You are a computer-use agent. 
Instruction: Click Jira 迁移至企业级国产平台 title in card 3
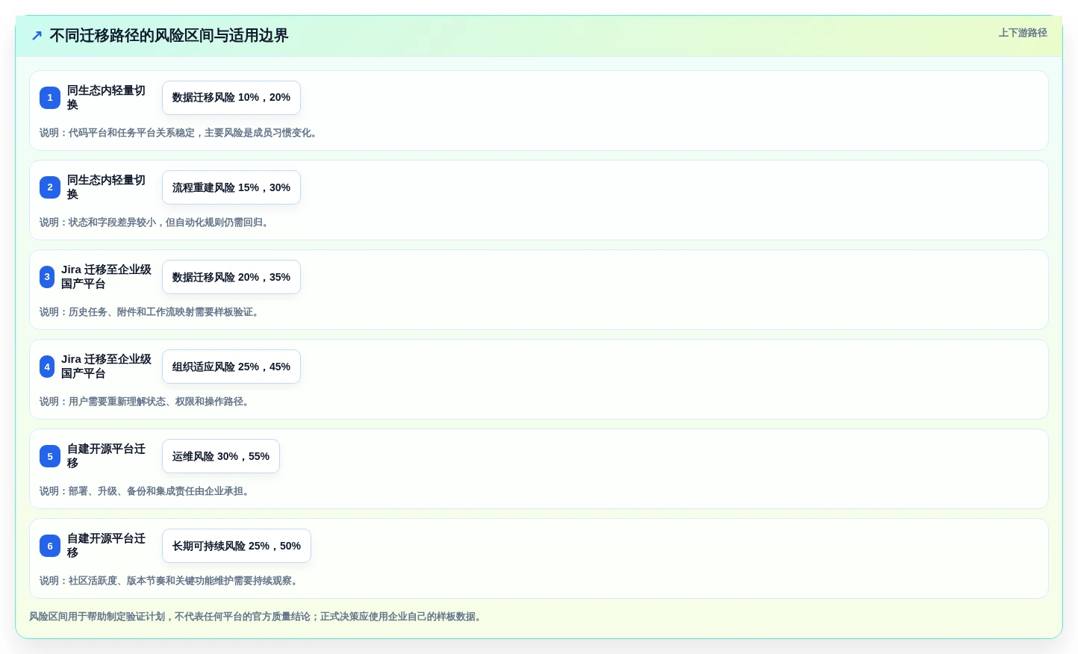coord(106,277)
